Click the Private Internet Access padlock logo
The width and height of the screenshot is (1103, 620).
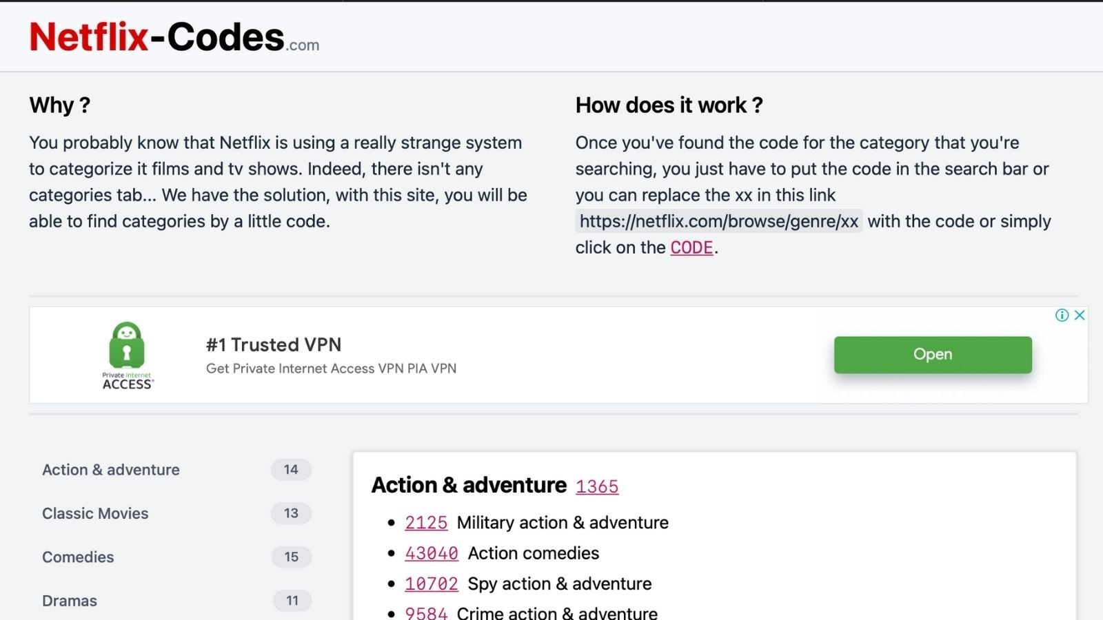pyautogui.click(x=128, y=355)
